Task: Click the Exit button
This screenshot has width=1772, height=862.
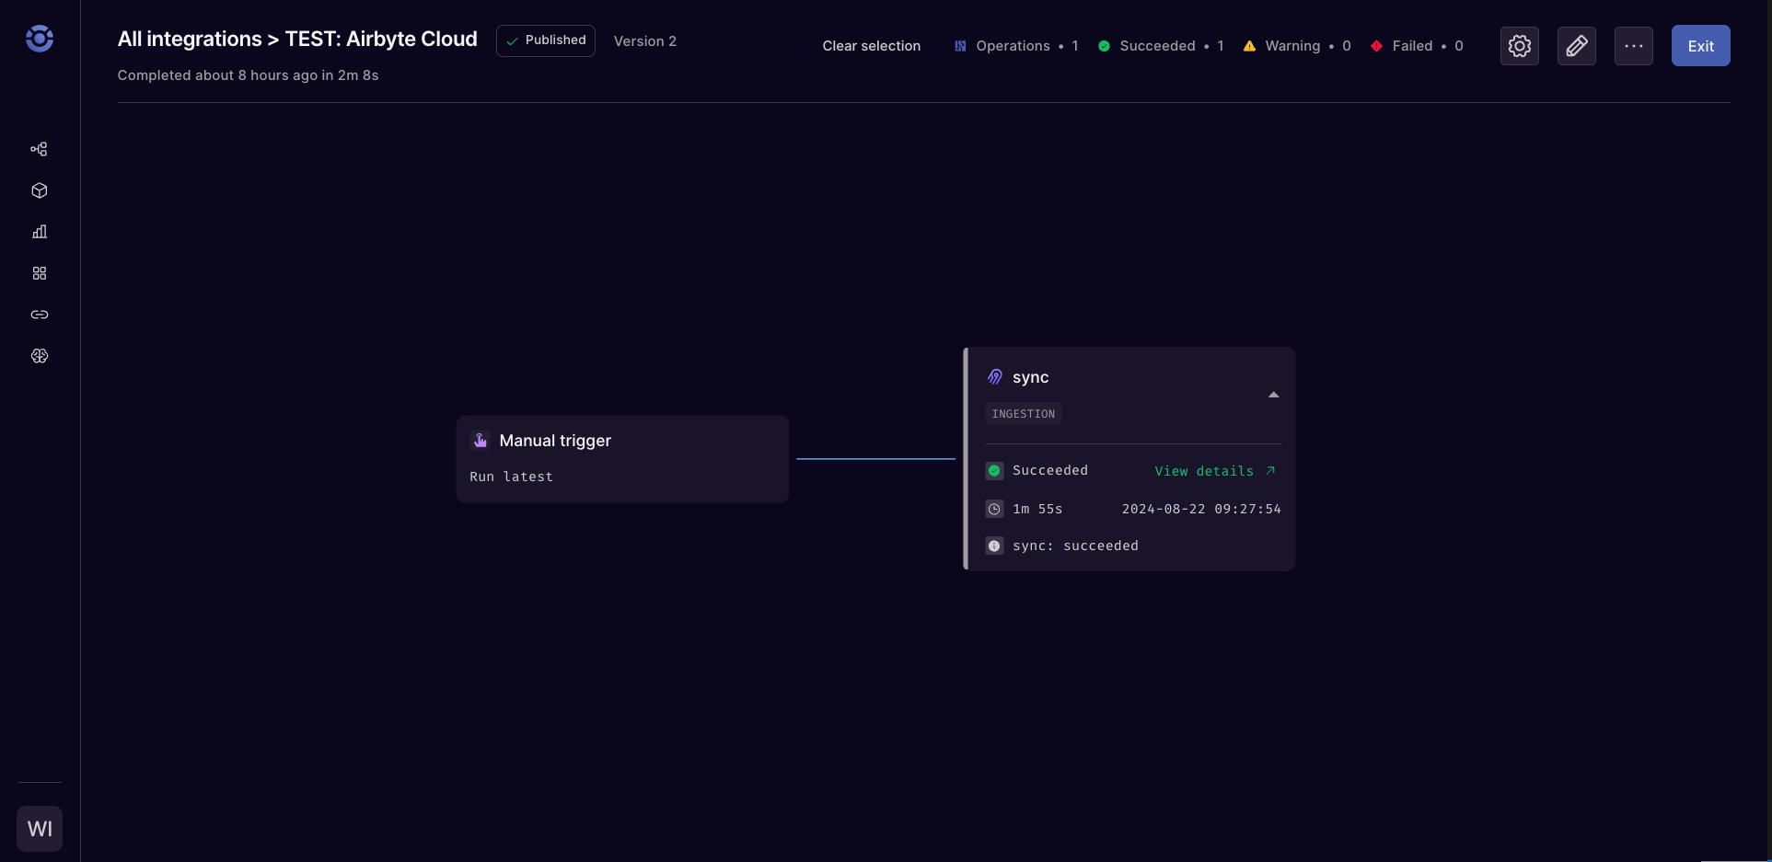Action: (x=1700, y=46)
